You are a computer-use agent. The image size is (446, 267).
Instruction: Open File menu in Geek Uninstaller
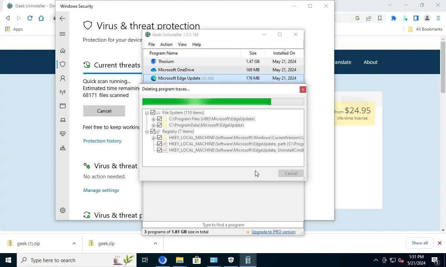click(152, 44)
